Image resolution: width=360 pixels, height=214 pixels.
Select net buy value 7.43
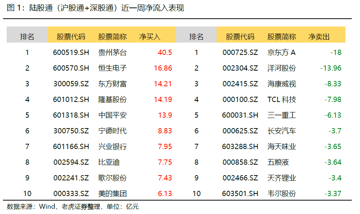(165, 178)
